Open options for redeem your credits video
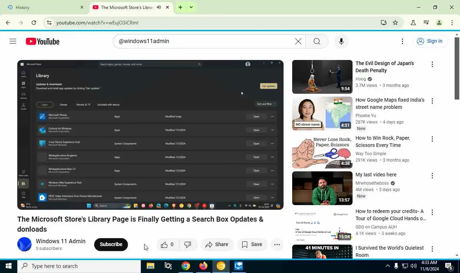 432,213
